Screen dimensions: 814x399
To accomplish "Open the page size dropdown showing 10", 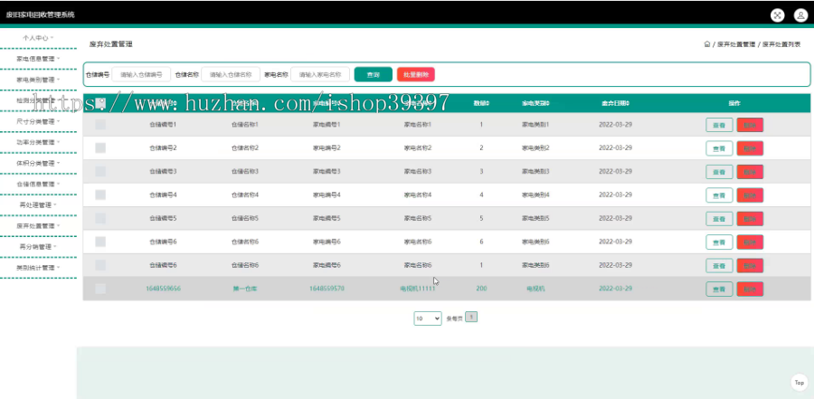I will click(x=428, y=318).
